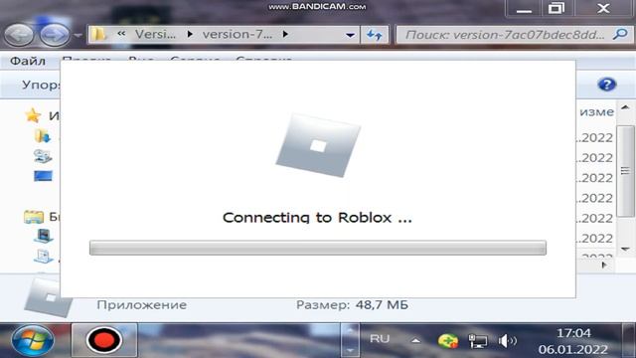Go forward with the Explorer forward arrow
Image resolution: width=636 pixels, height=358 pixels.
point(54,35)
